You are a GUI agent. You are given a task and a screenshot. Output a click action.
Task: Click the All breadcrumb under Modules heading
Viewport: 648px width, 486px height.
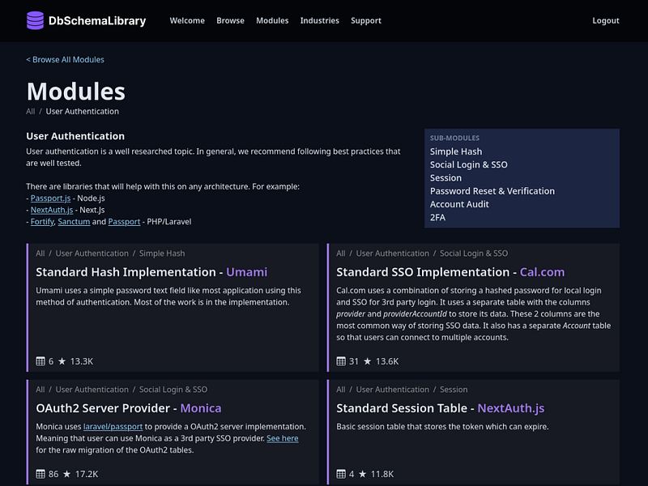click(31, 111)
